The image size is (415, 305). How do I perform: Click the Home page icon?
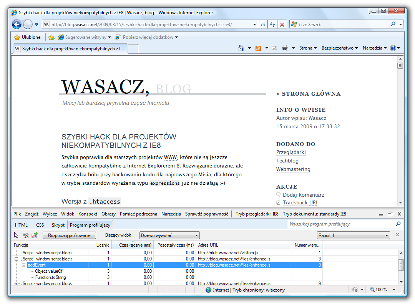click(241, 48)
